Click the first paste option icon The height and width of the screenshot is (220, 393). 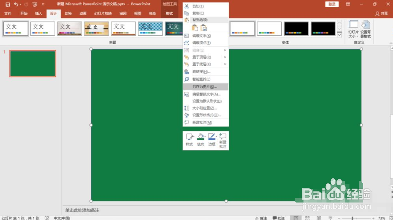click(195, 28)
